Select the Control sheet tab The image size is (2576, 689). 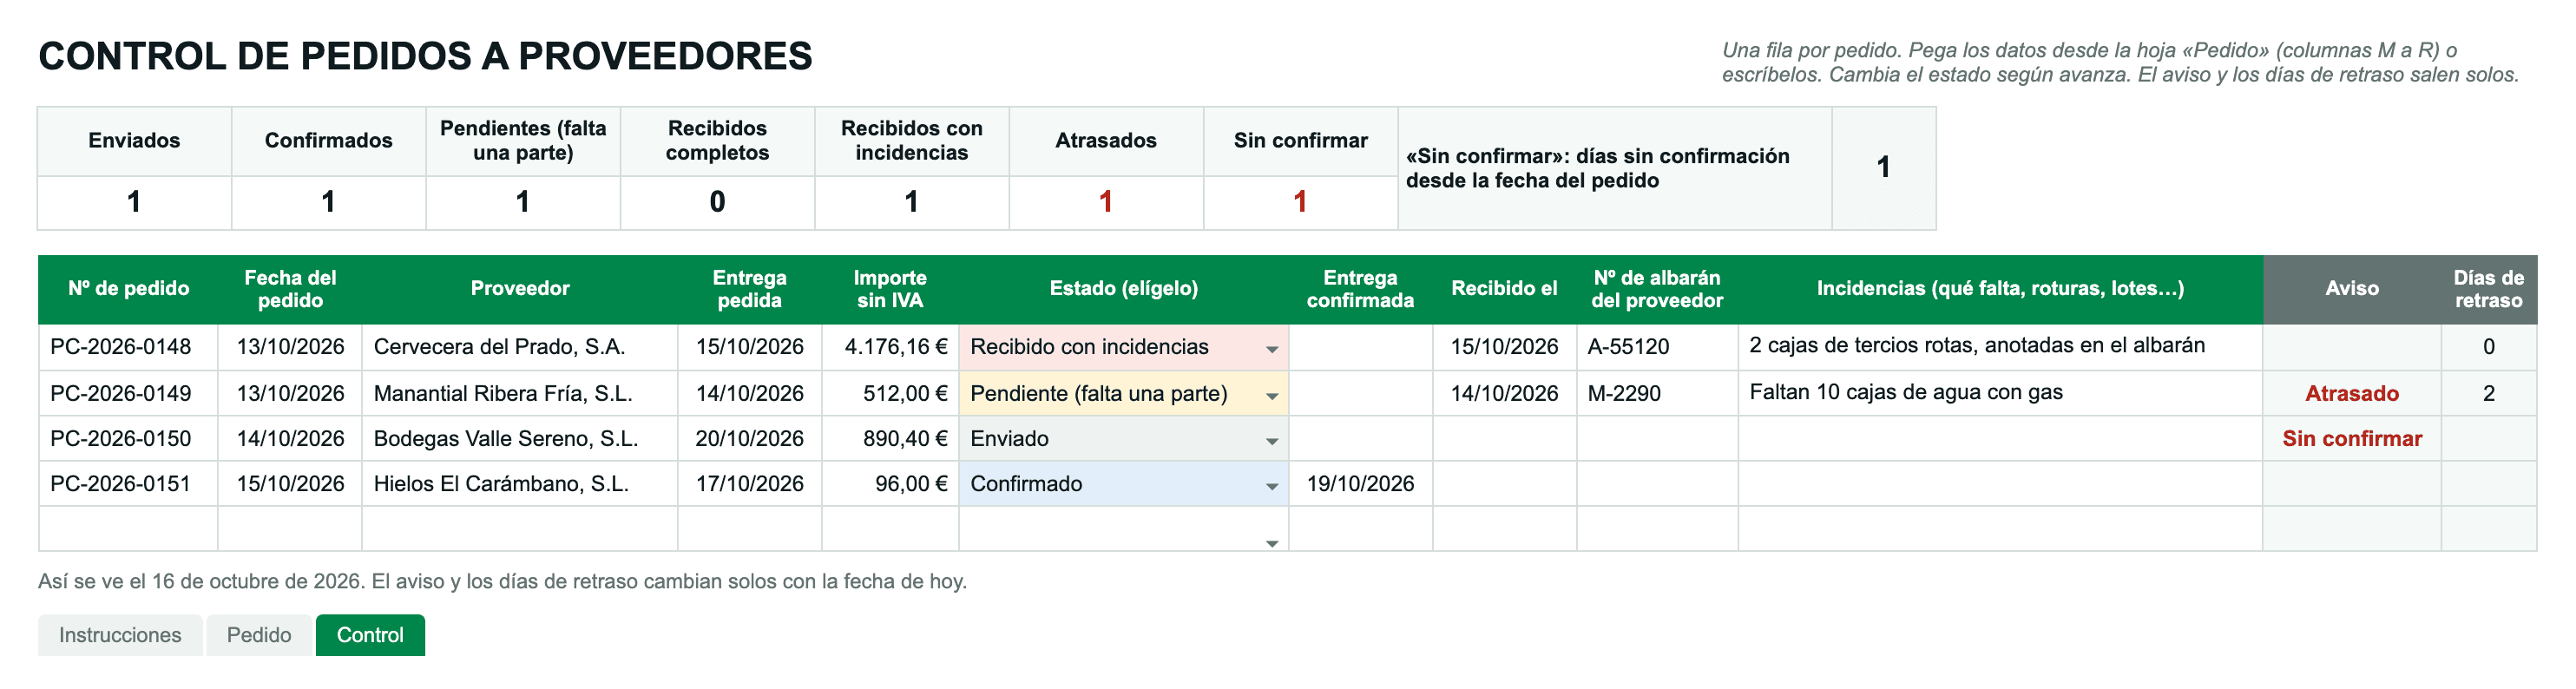click(370, 635)
